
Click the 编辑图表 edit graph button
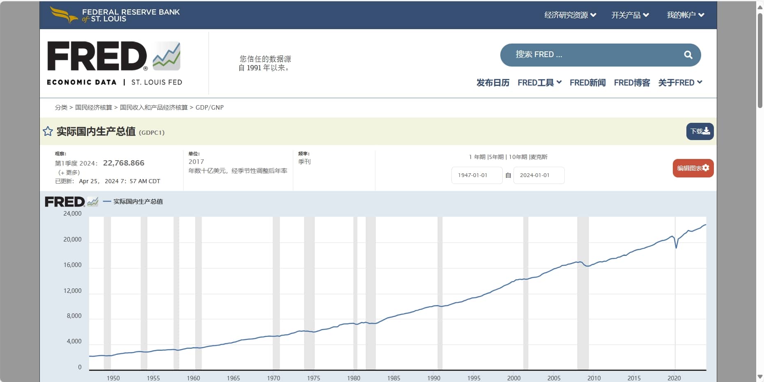tap(693, 168)
